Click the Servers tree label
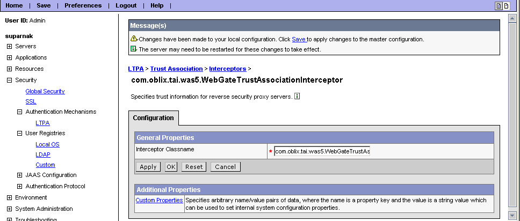The image size is (520, 221). pos(26,46)
